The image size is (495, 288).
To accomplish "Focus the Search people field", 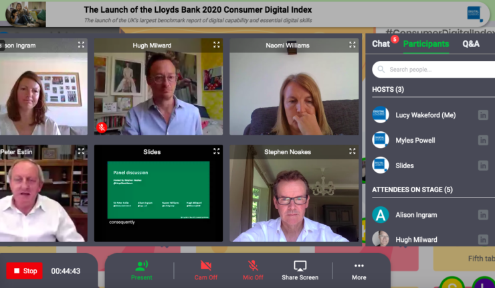I will coord(433,69).
